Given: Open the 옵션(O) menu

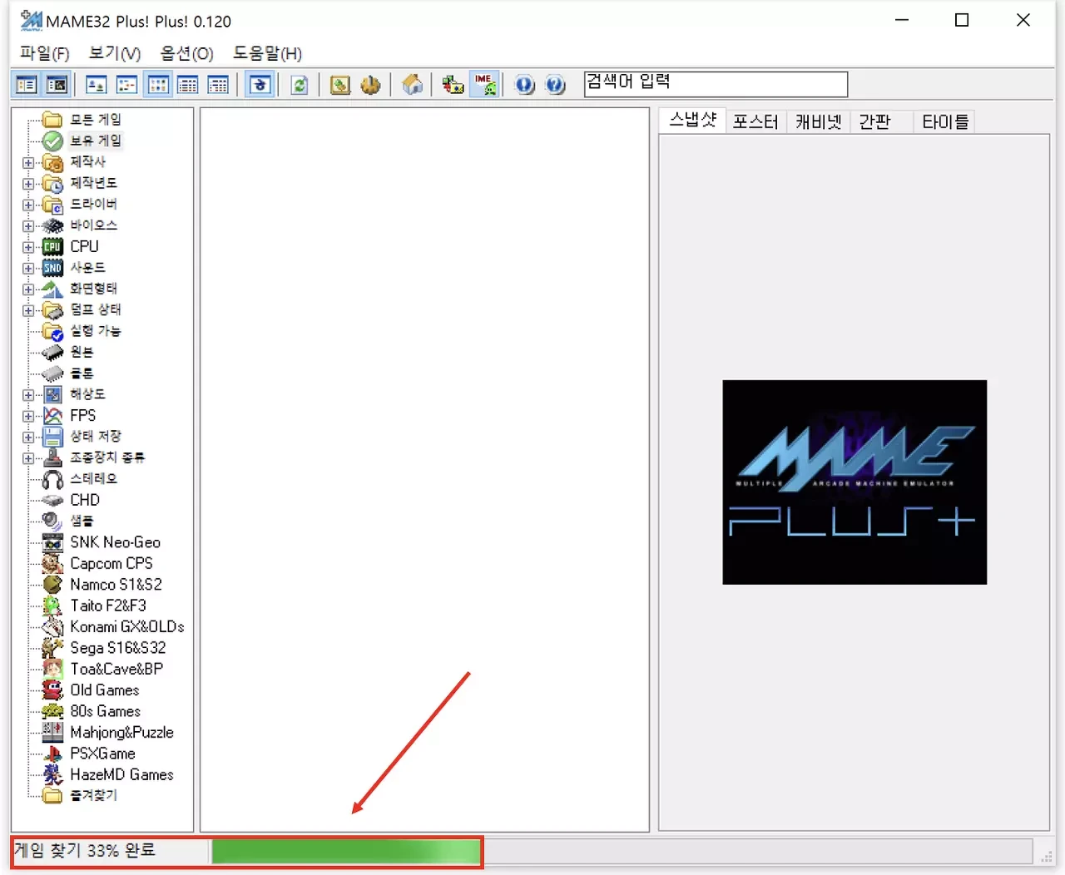Looking at the screenshot, I should 186,53.
